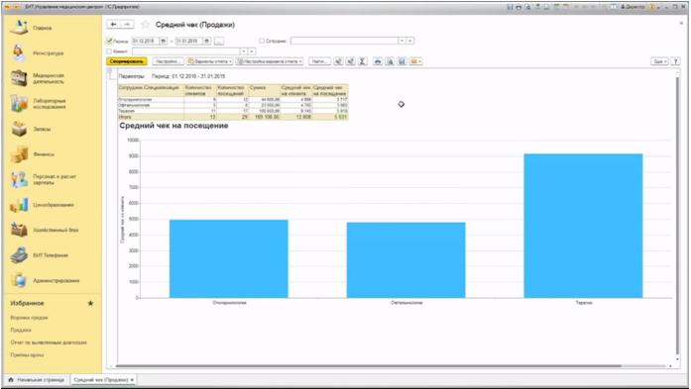Switch to Начальная страница tab
The height and width of the screenshot is (389, 691).
point(37,379)
